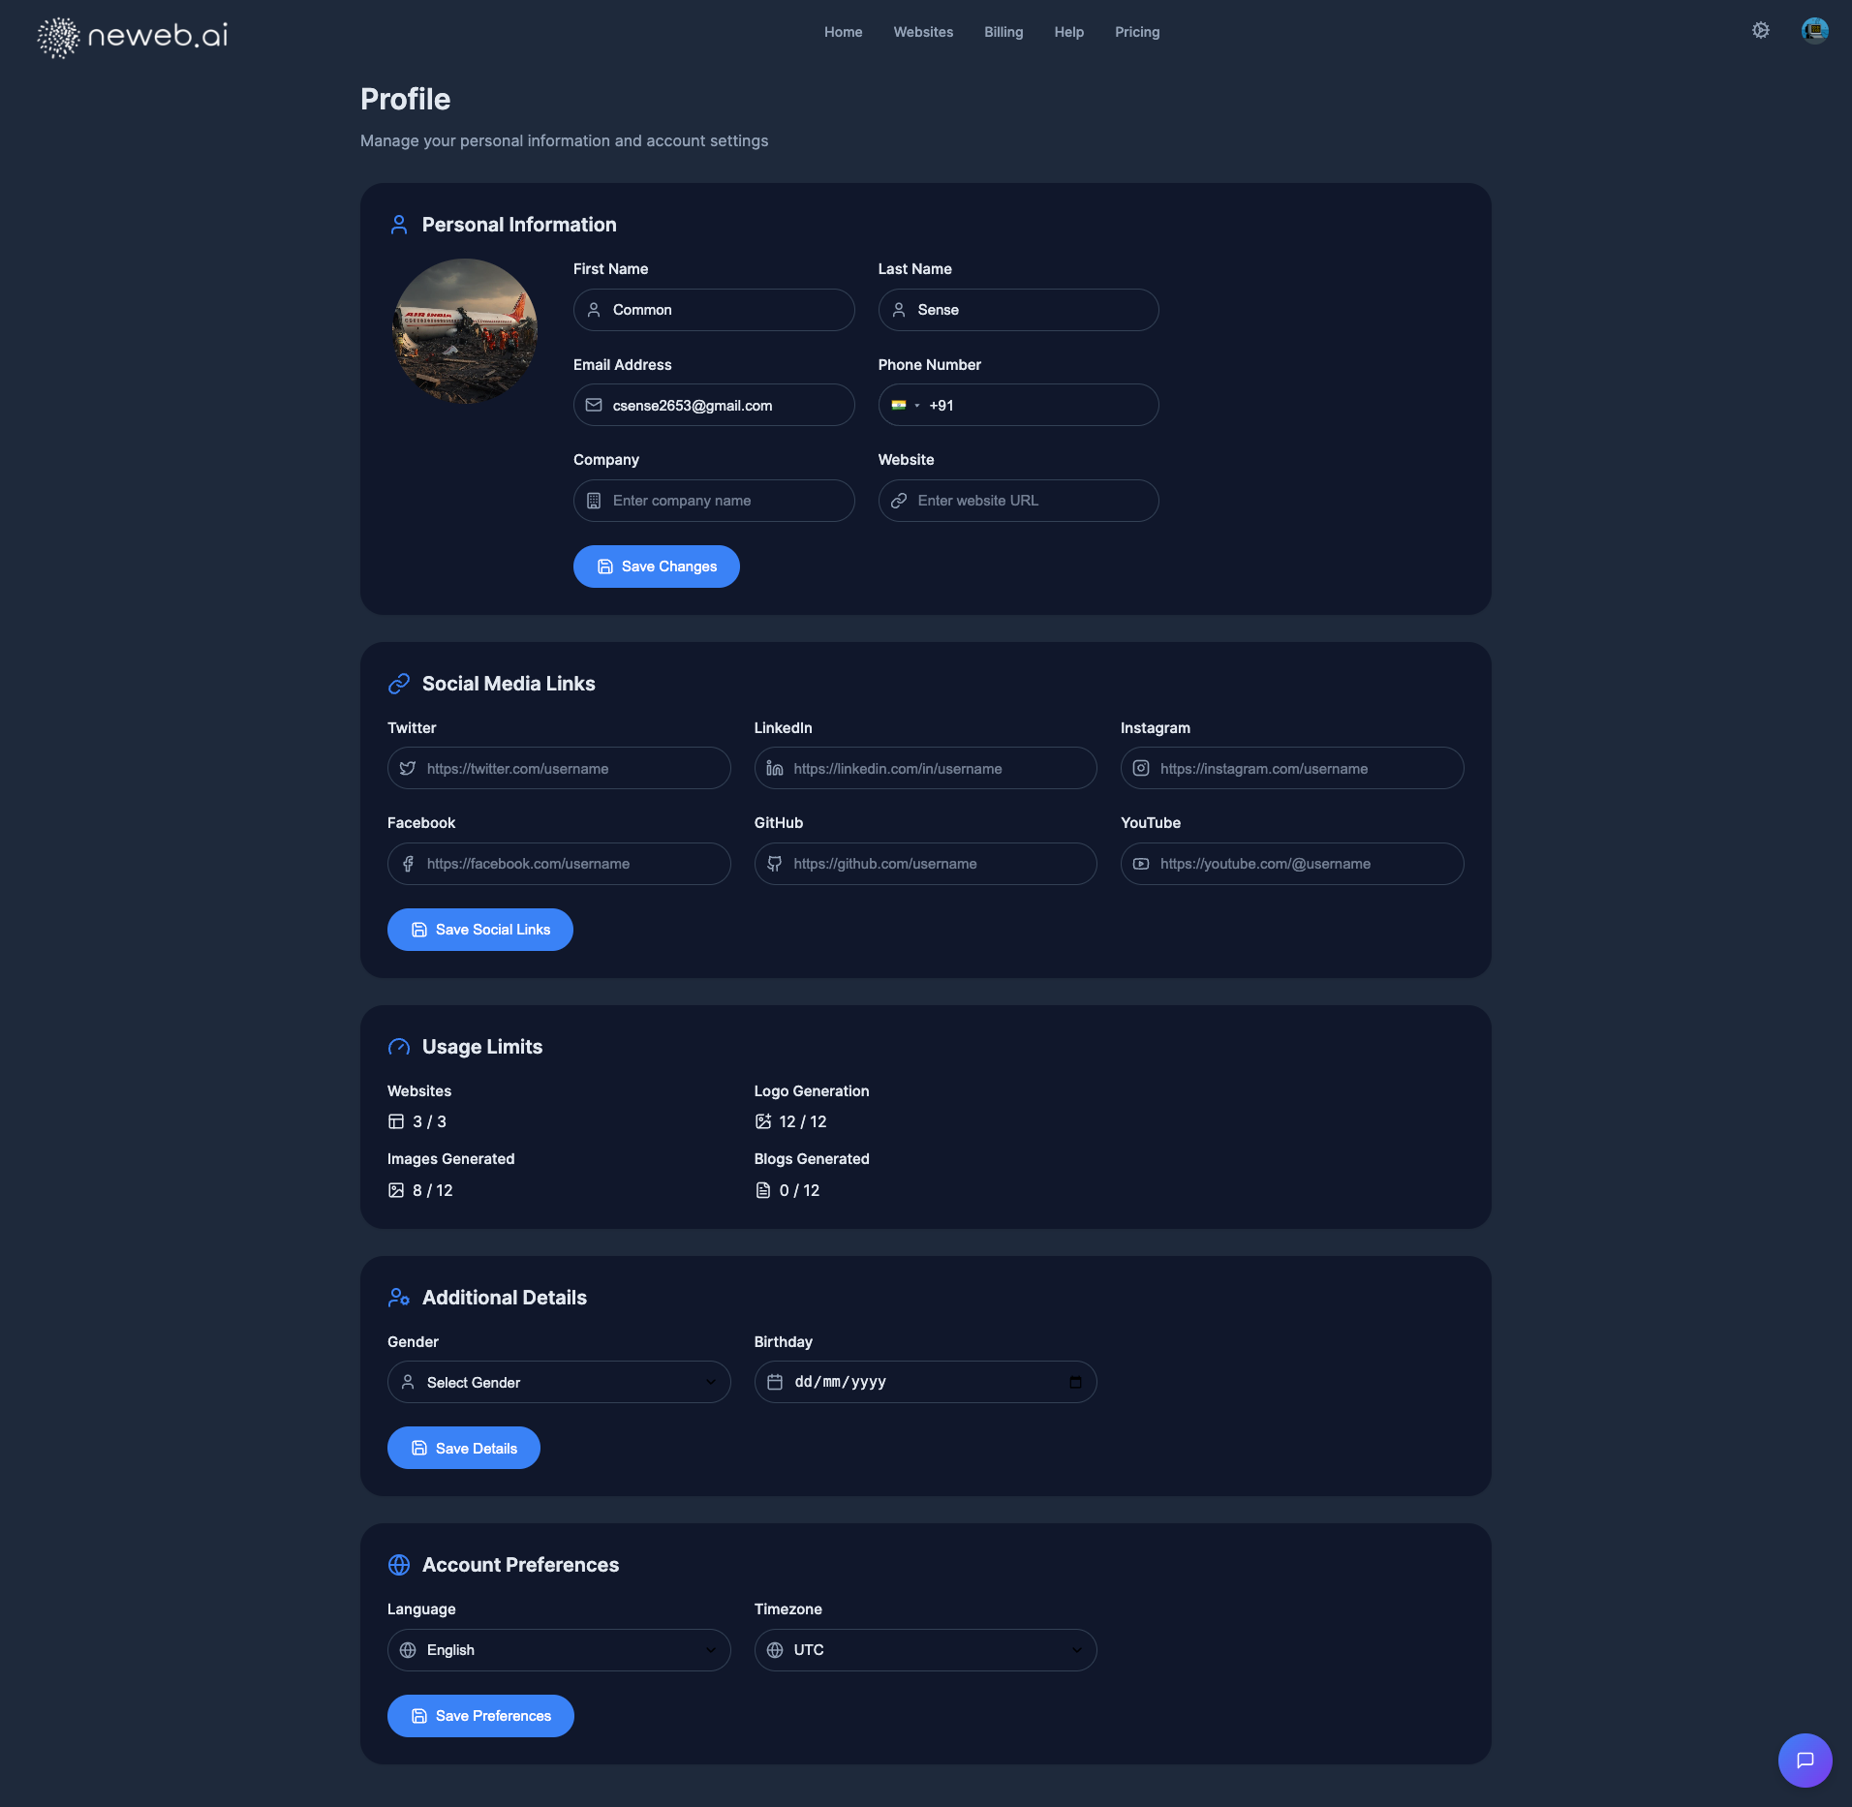Click the Save Preferences button

pos(480,1715)
